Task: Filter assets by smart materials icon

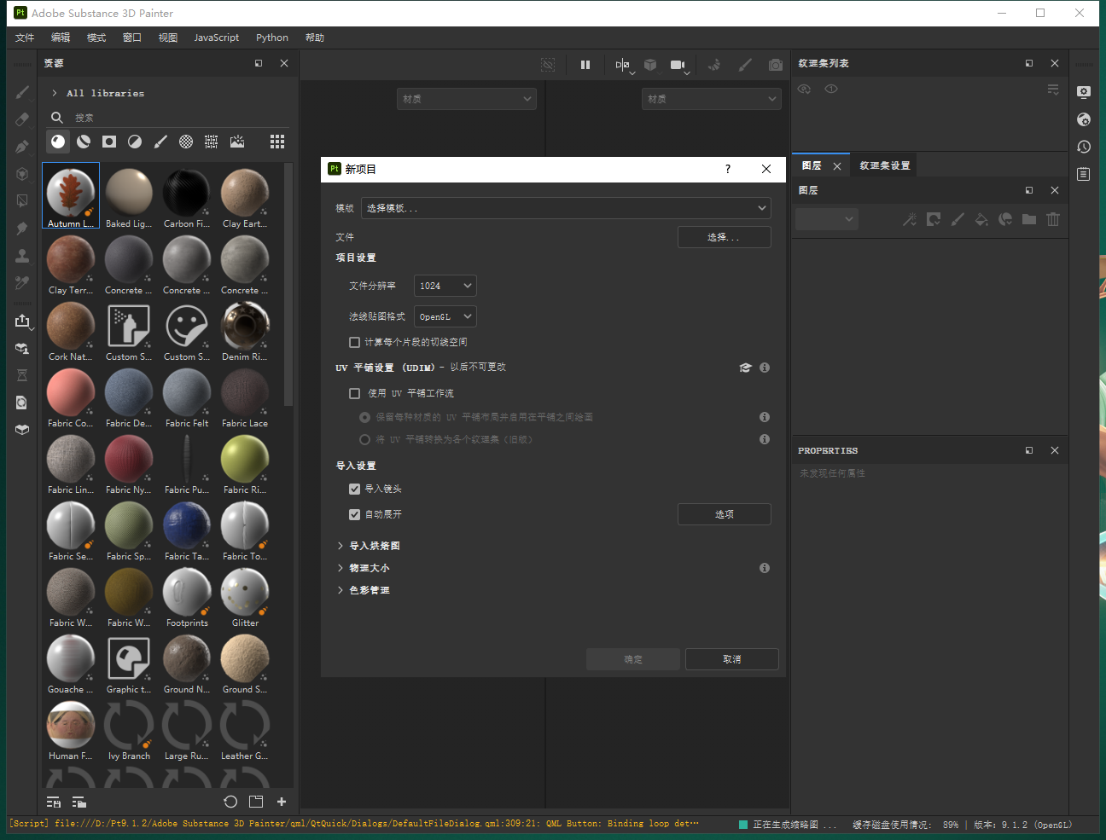Action: point(84,142)
